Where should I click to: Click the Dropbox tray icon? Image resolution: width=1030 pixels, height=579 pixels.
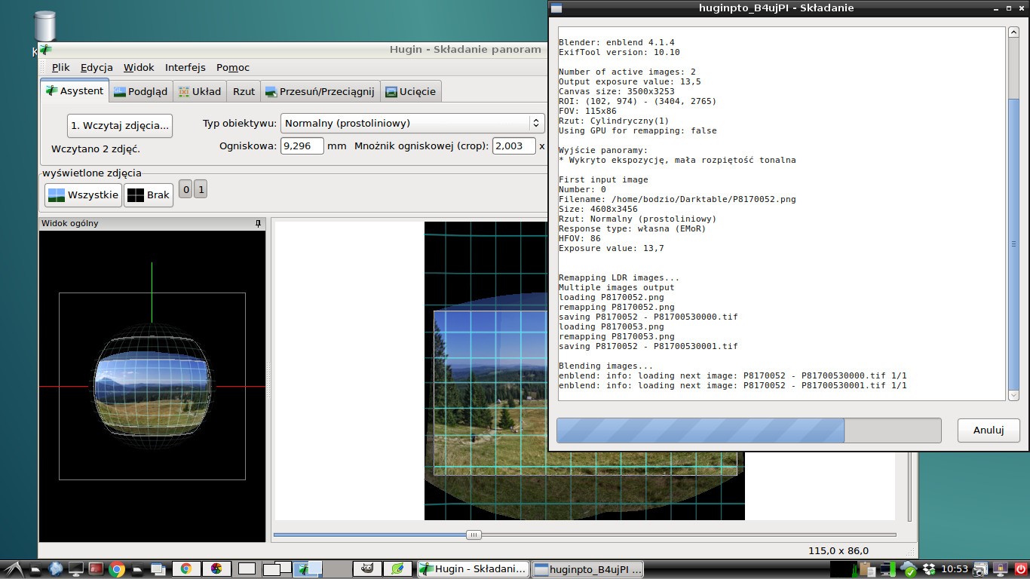[x=928, y=569]
